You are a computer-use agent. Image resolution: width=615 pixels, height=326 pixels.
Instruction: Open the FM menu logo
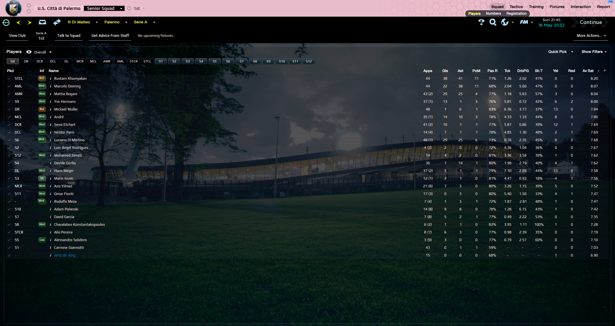click(524, 22)
